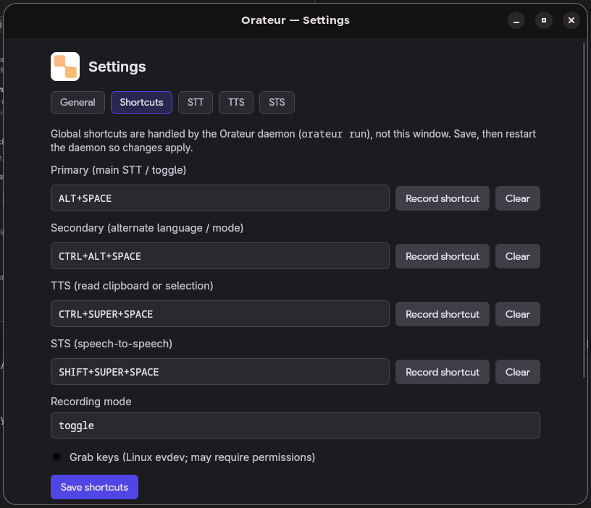The width and height of the screenshot is (591, 508).
Task: Clear the speech-to-speech shortcut
Action: [517, 372]
